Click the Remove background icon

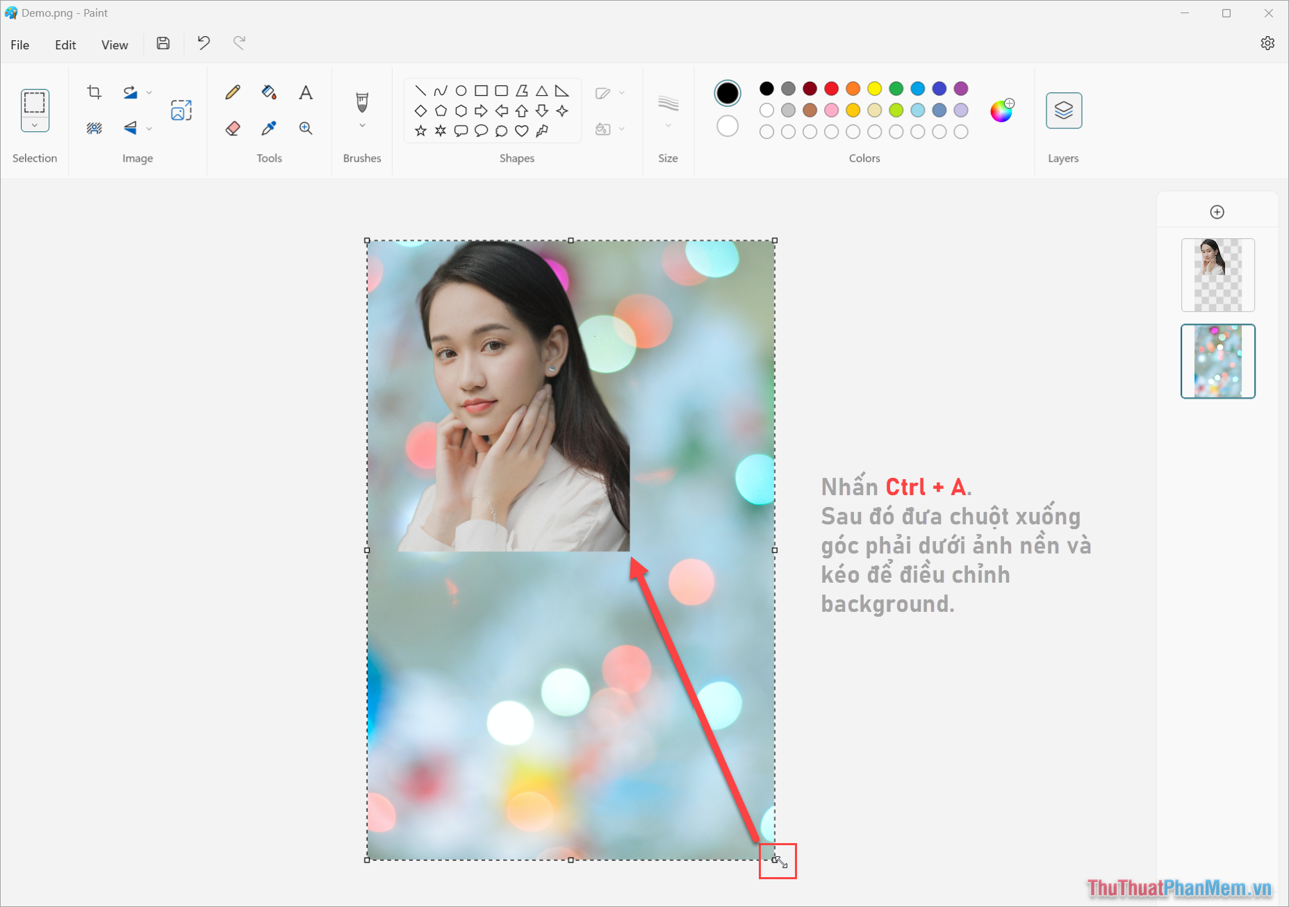click(94, 128)
